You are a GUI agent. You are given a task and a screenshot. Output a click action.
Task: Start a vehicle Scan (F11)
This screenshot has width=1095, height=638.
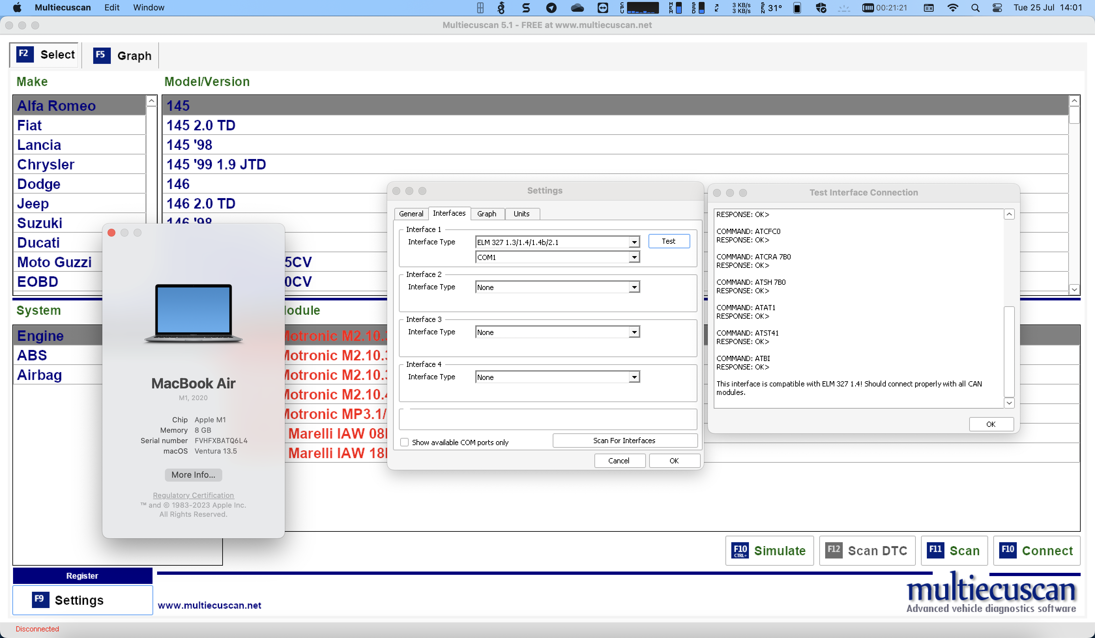(954, 550)
